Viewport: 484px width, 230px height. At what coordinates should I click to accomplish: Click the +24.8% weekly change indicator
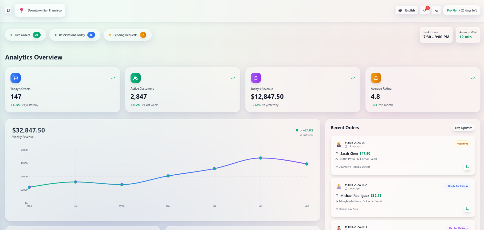pos(306,130)
